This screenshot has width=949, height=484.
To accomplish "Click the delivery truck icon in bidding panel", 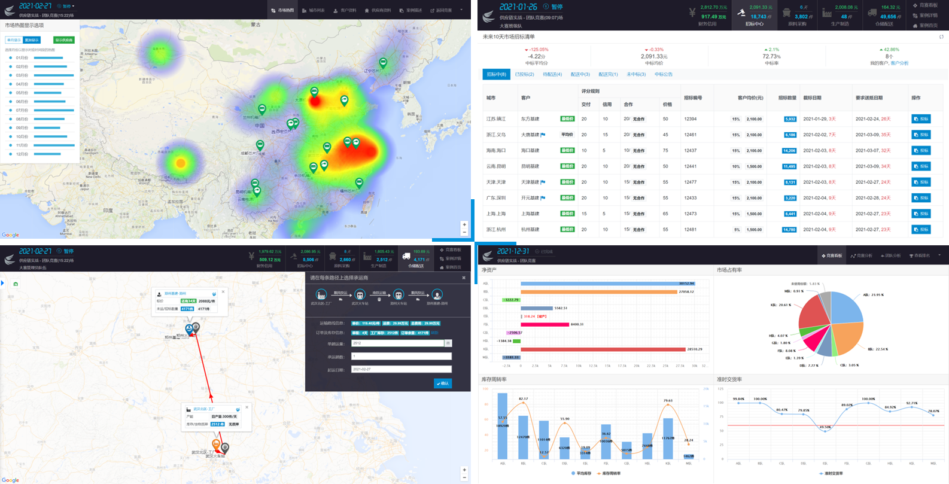I will click(x=872, y=13).
